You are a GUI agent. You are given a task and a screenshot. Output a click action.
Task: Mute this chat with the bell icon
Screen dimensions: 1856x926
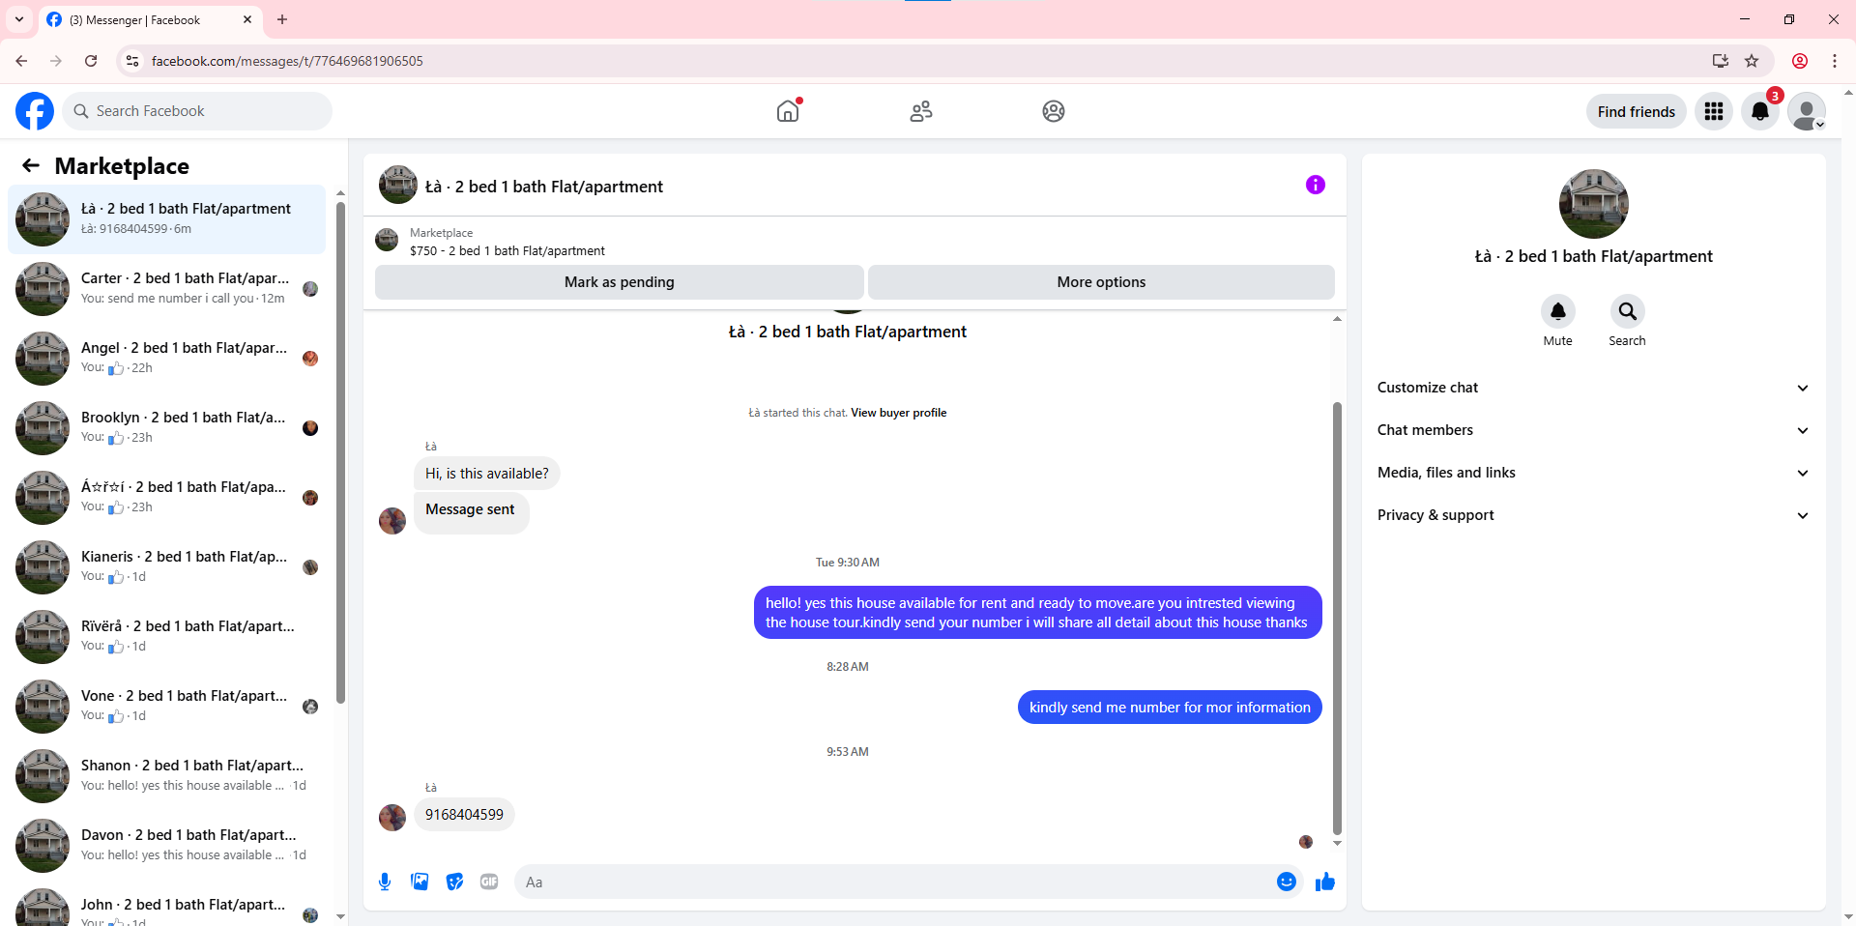pyautogui.click(x=1558, y=311)
